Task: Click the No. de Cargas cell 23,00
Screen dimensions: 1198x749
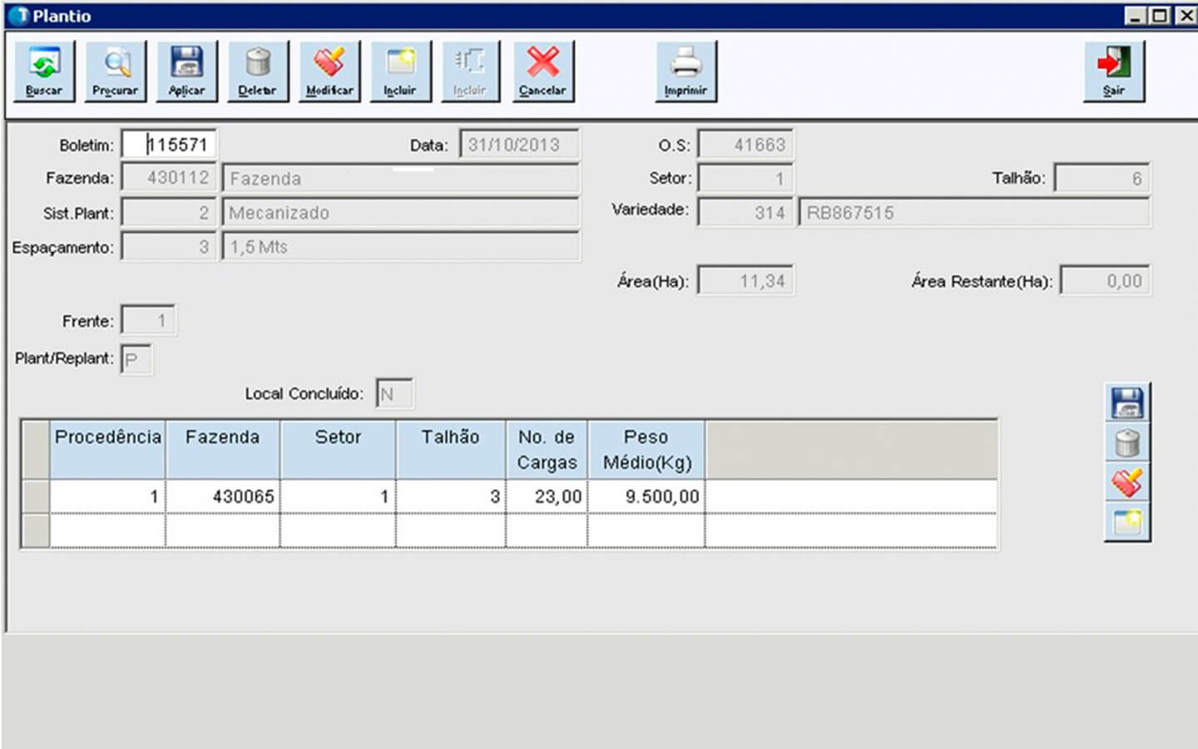Action: pyautogui.click(x=547, y=497)
